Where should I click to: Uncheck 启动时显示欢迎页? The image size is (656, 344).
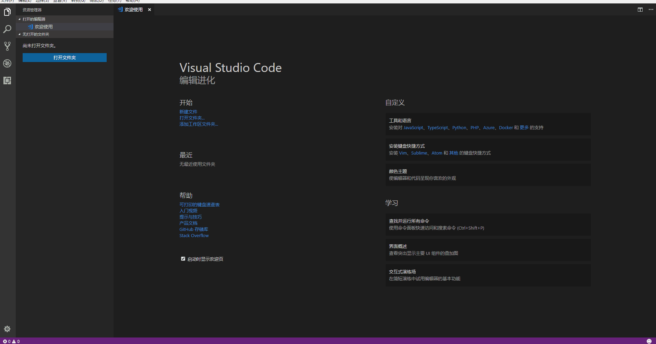183,259
